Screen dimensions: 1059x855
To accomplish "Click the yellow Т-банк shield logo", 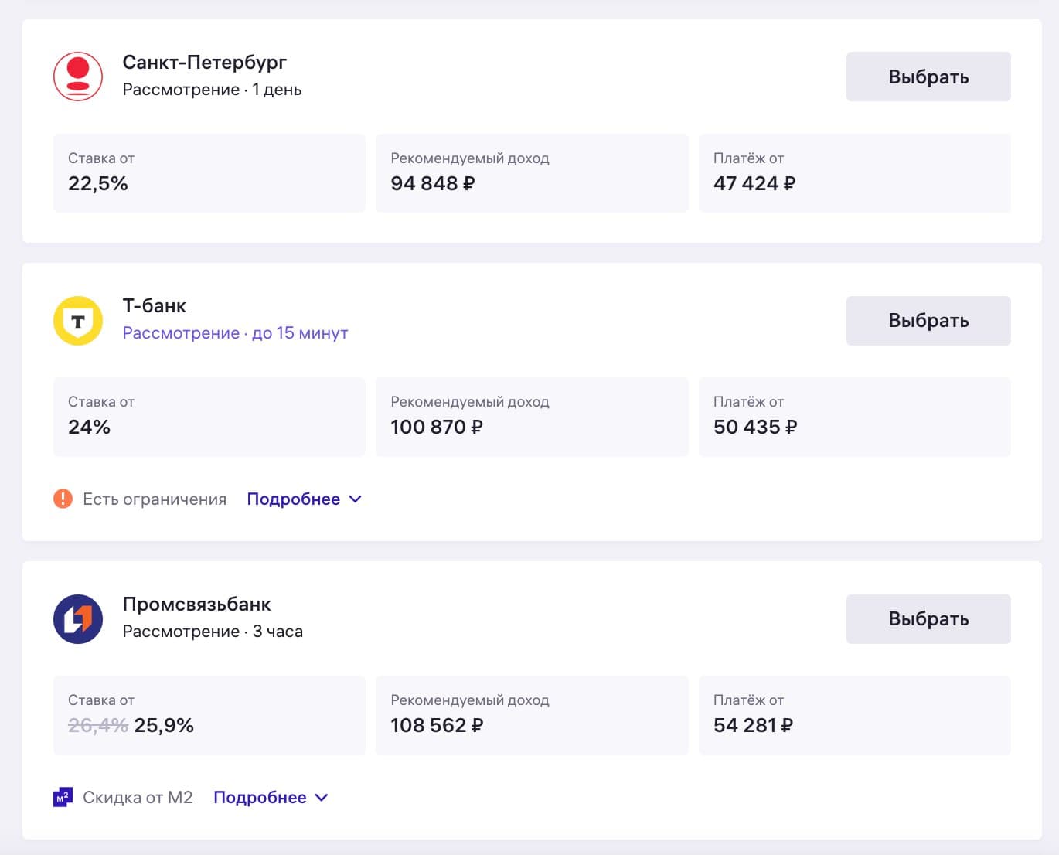I will (78, 321).
